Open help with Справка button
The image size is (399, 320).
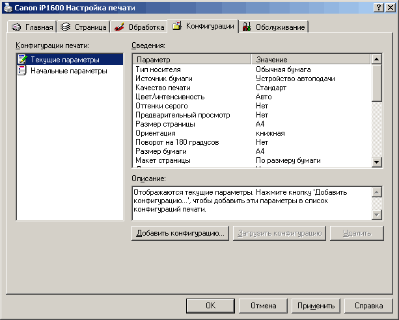(x=368, y=306)
